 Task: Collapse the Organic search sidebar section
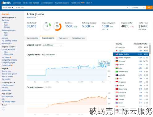[x=8, y=47]
